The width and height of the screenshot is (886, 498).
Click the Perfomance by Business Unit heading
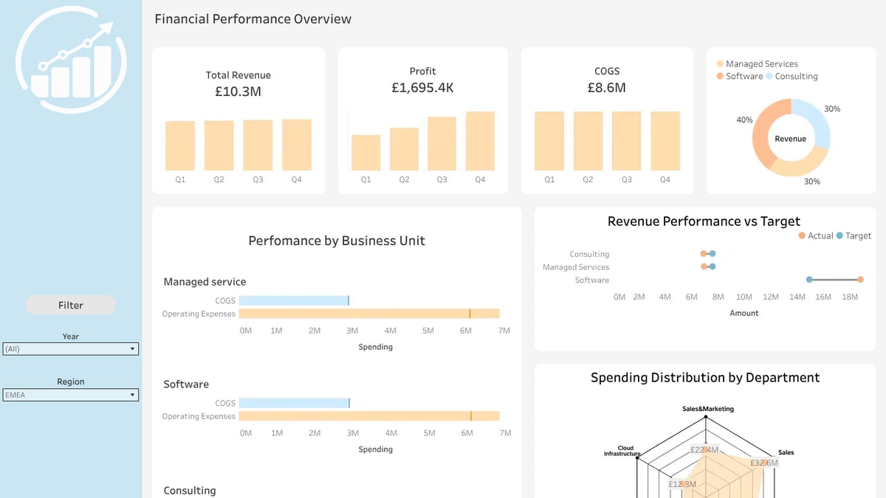(x=337, y=241)
